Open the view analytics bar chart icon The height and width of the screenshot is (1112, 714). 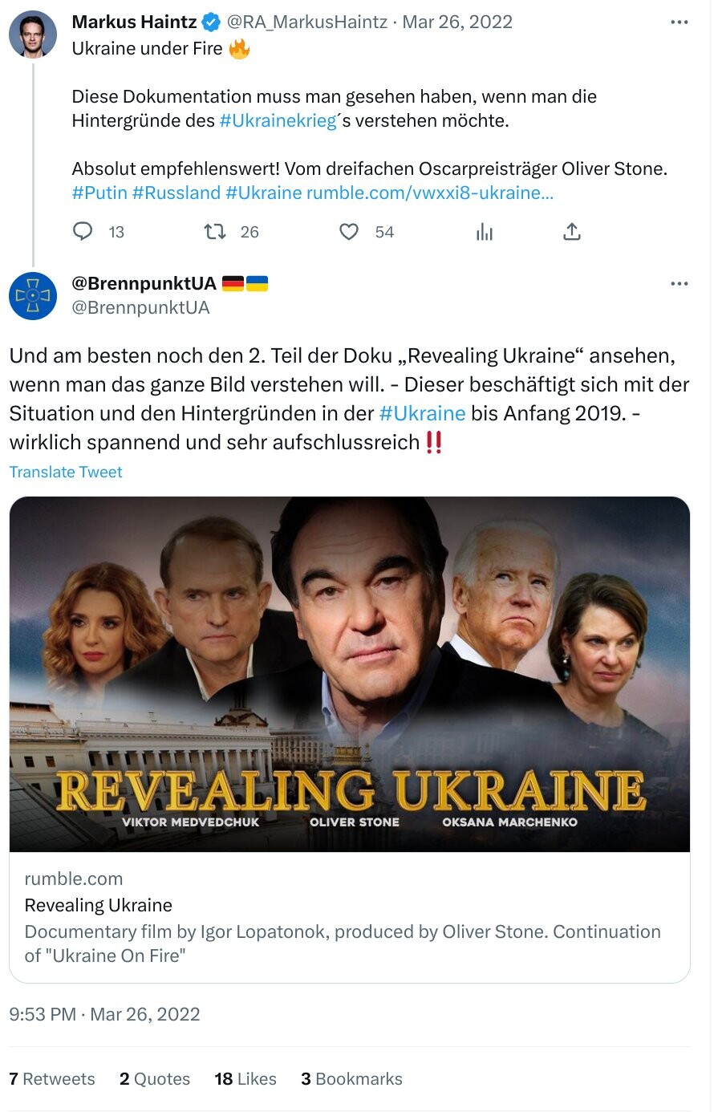point(485,232)
